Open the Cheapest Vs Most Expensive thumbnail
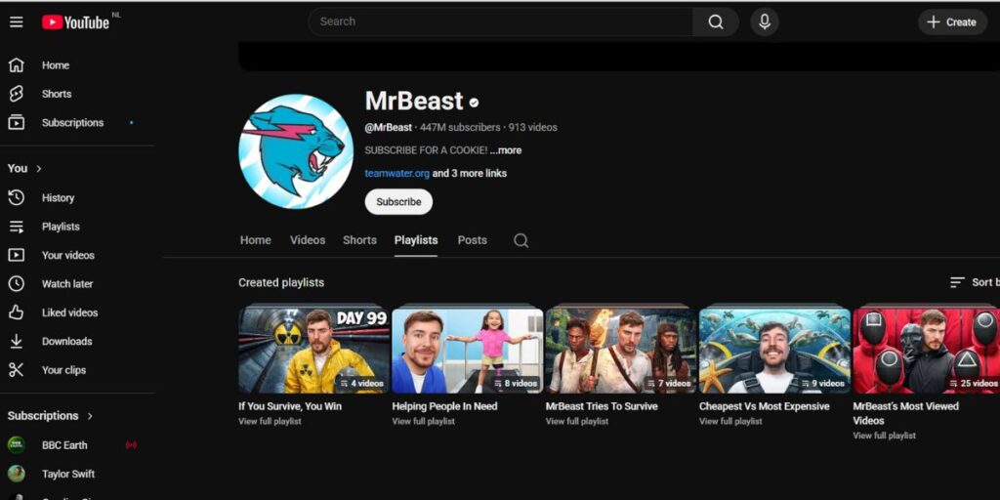Screen dimensions: 1000x500 coord(774,350)
